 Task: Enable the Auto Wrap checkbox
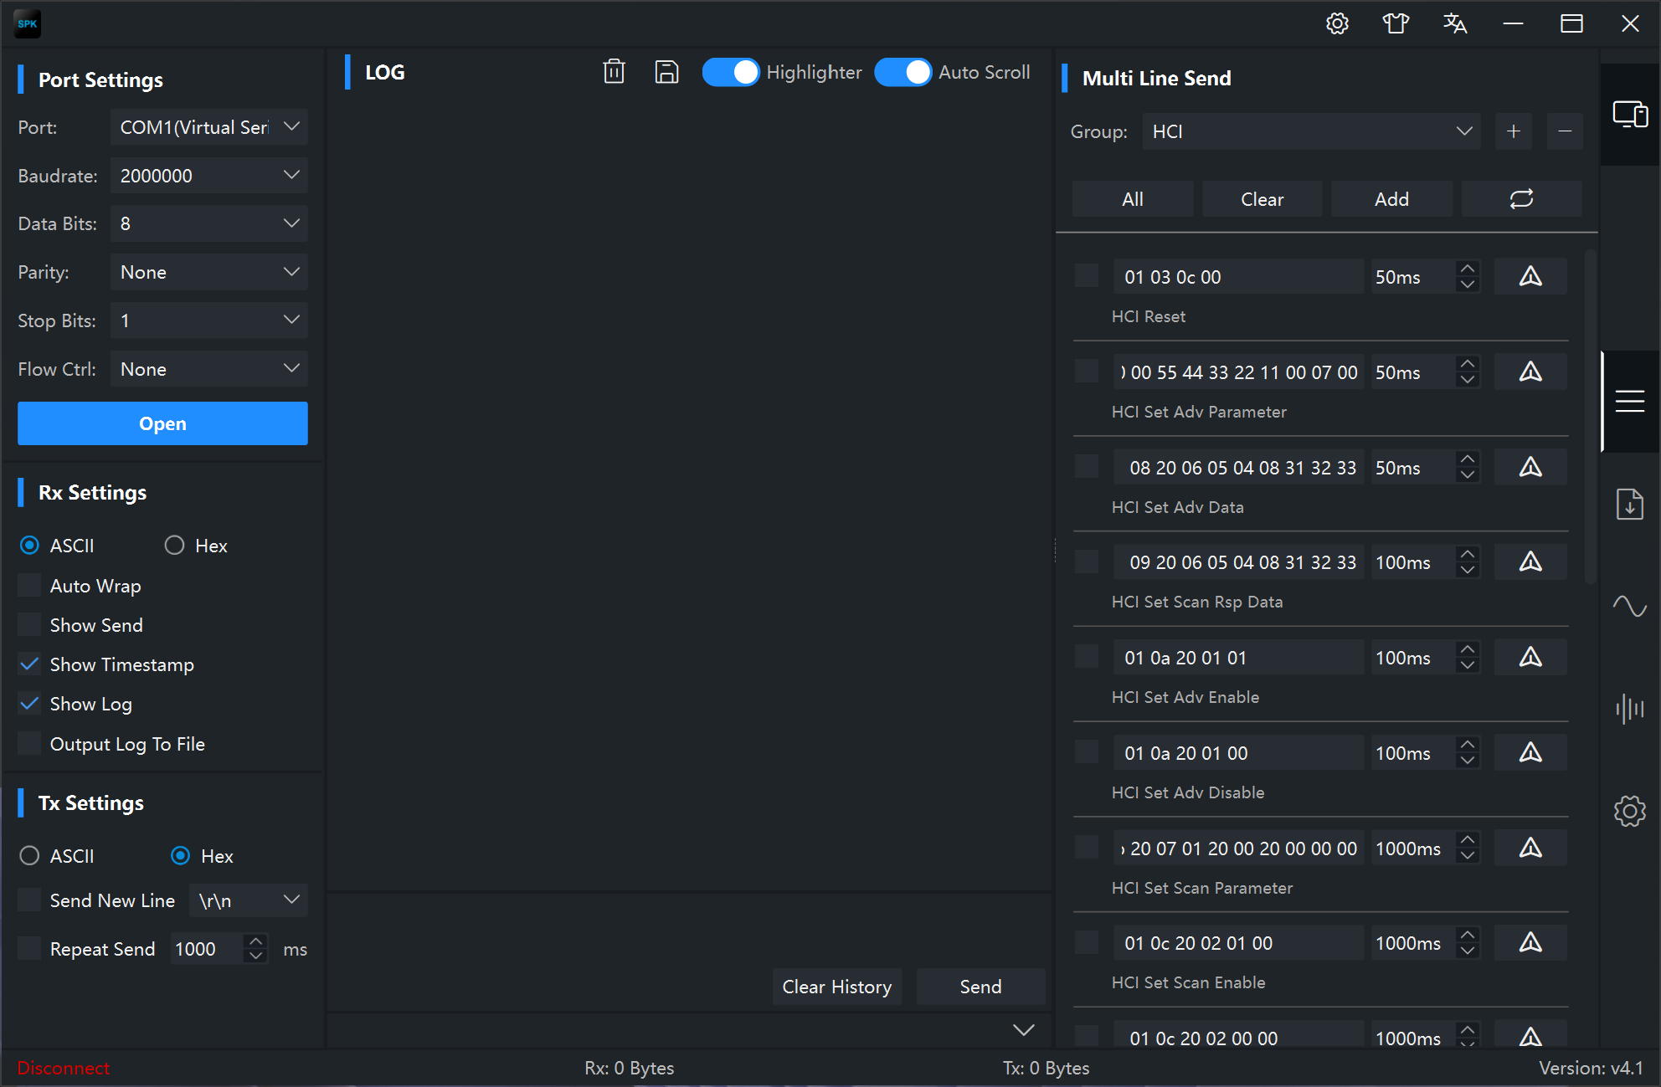click(x=29, y=585)
